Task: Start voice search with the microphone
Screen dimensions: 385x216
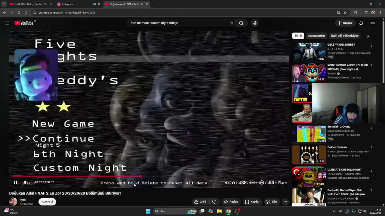Action: coord(255,23)
